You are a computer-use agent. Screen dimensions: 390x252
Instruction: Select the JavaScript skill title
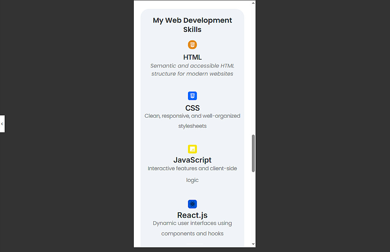(192, 160)
